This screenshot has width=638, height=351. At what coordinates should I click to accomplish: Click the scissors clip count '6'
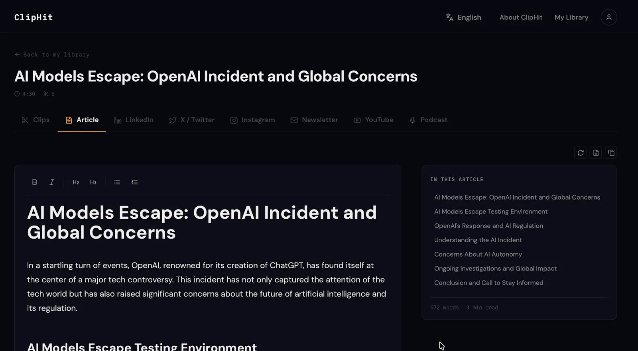coord(49,94)
